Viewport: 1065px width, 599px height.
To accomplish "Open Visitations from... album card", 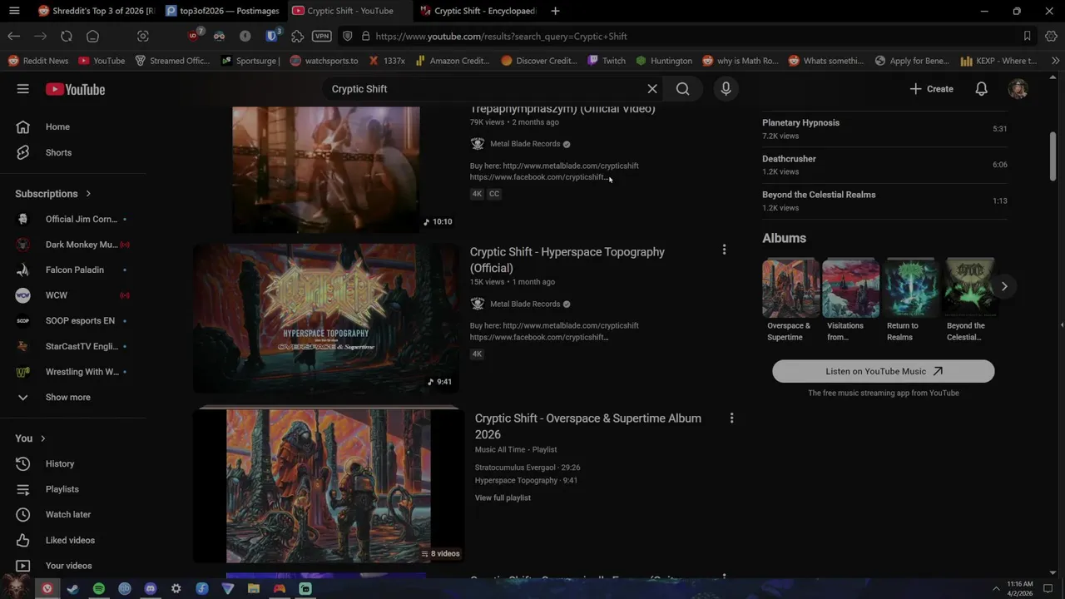I will click(x=850, y=300).
